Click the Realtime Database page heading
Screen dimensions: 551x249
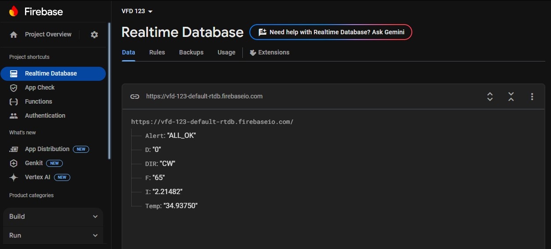tap(182, 32)
